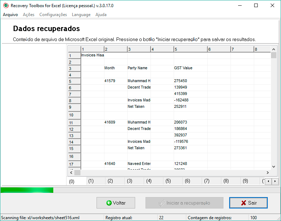
Task: Click the grid's scroll down arrow
Action: (273, 166)
